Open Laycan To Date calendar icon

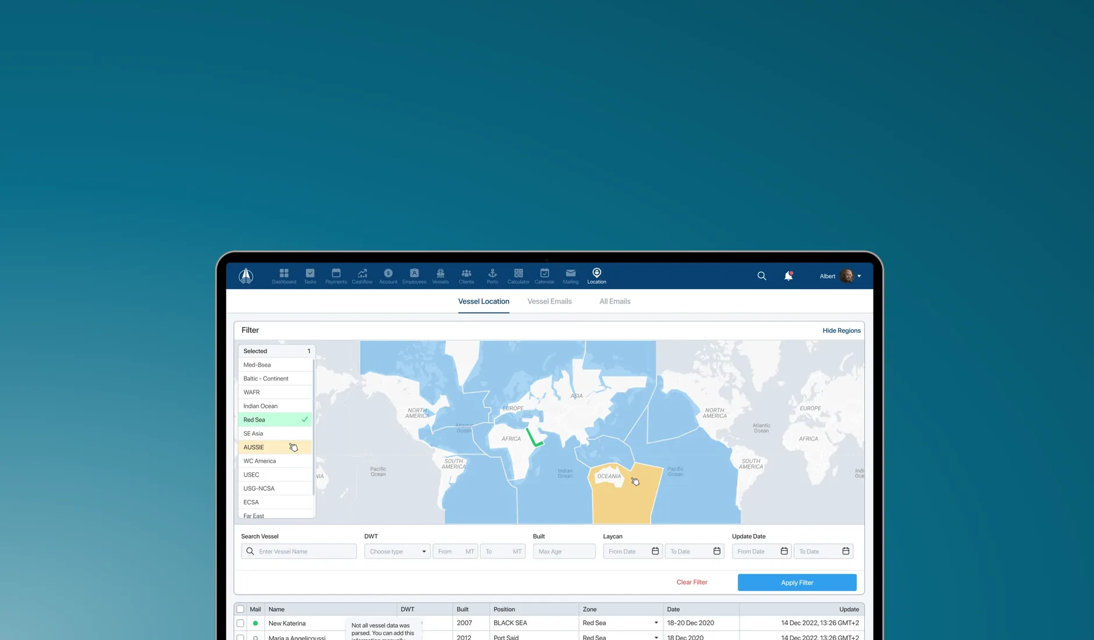(x=717, y=551)
